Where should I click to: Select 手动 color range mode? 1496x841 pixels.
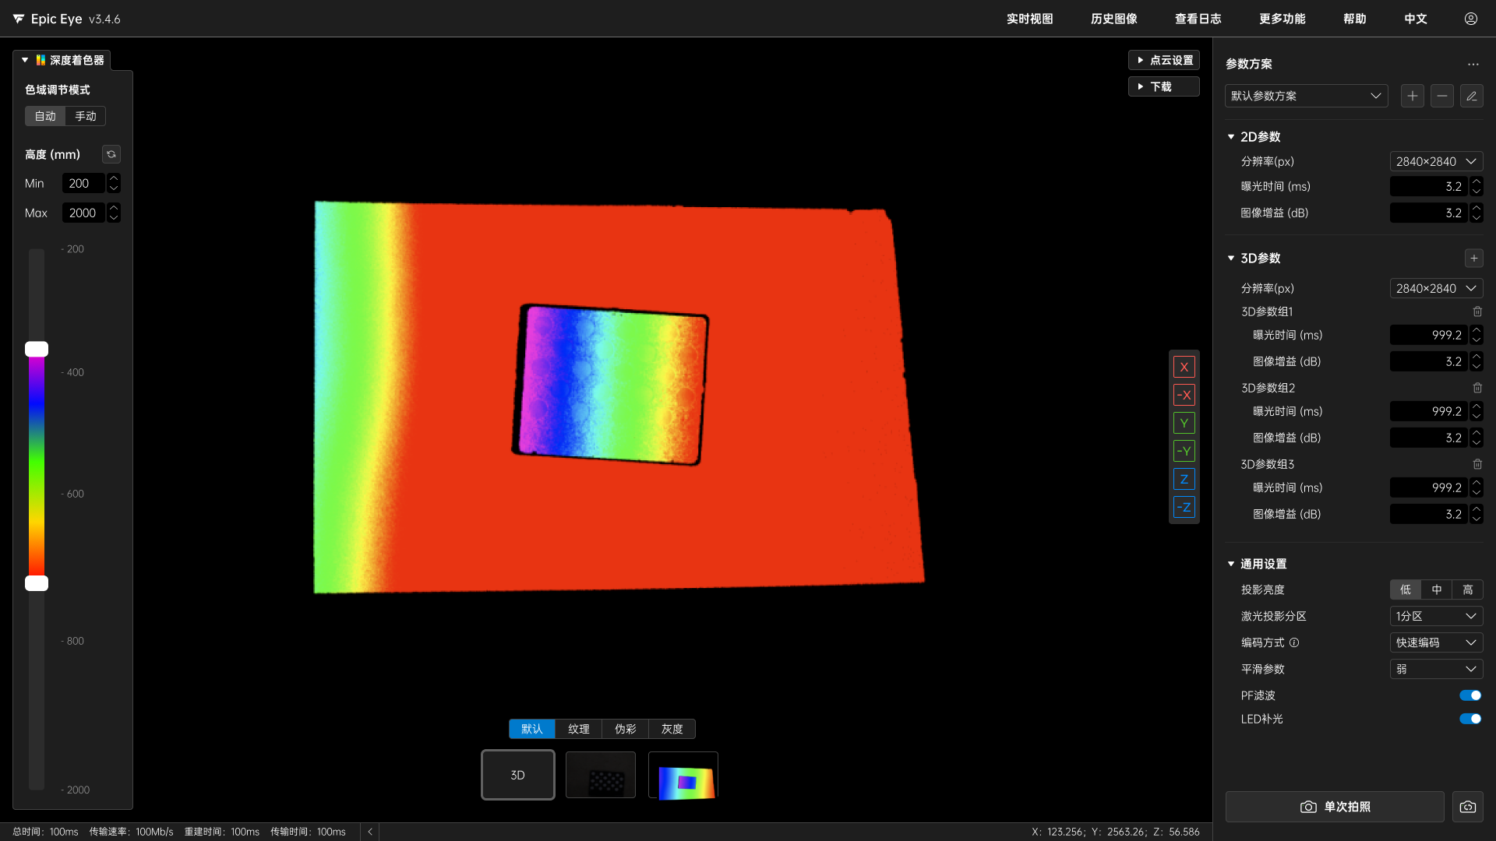(x=86, y=116)
